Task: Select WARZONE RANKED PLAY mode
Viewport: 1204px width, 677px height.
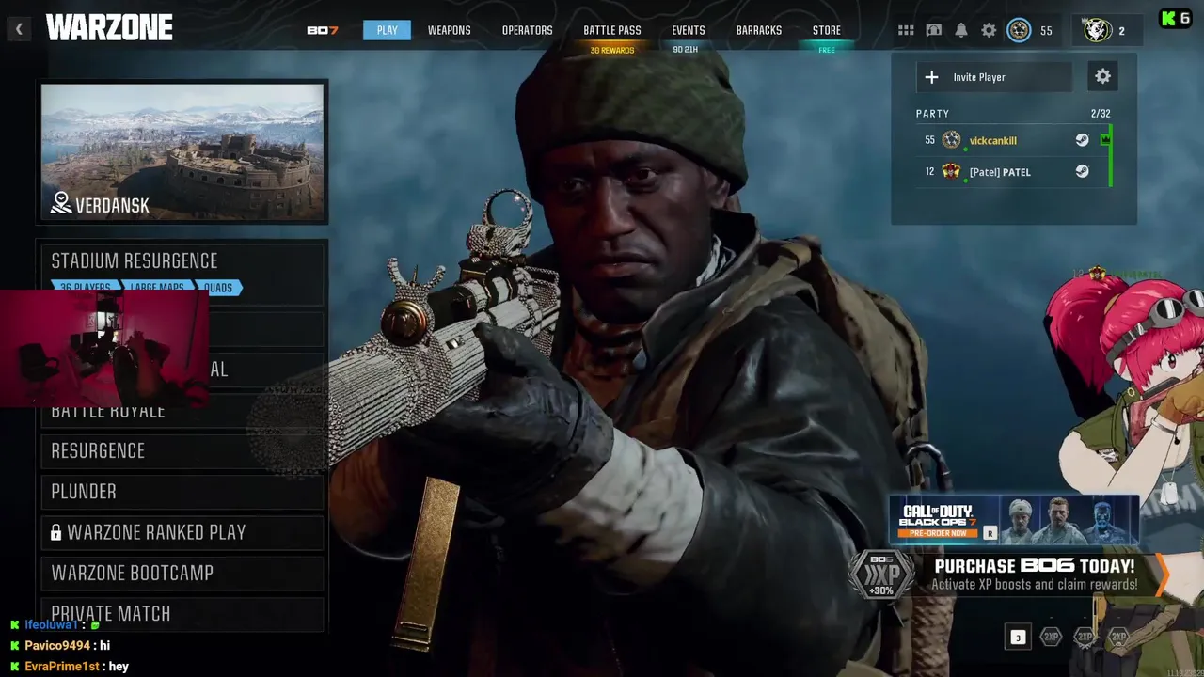Action: [x=182, y=532]
